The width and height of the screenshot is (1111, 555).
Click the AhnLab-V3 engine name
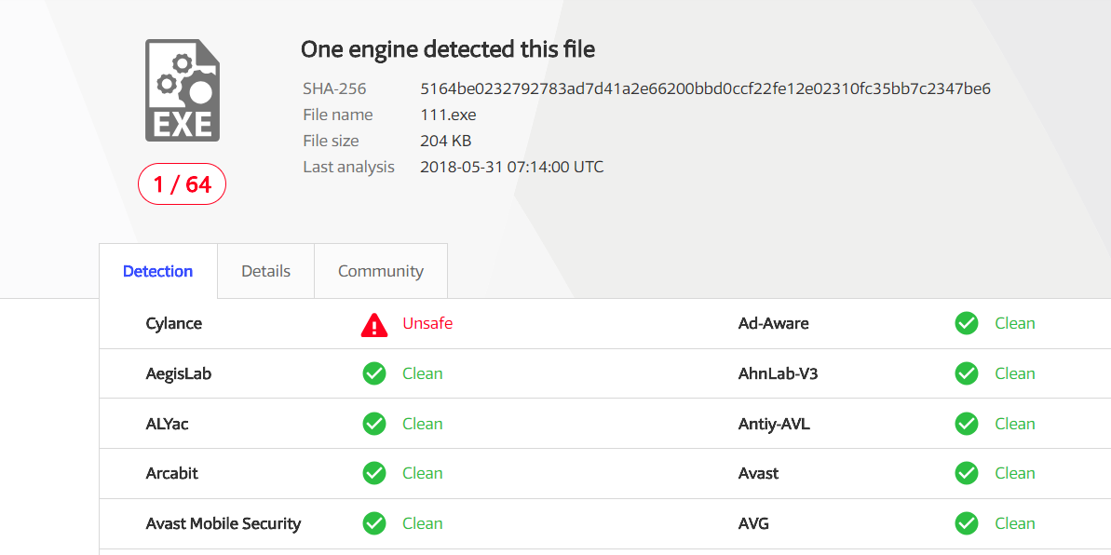[x=778, y=373]
